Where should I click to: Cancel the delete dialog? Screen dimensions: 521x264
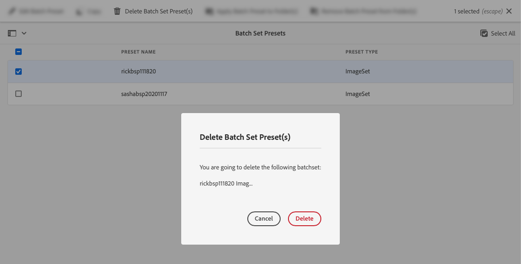[264, 219]
